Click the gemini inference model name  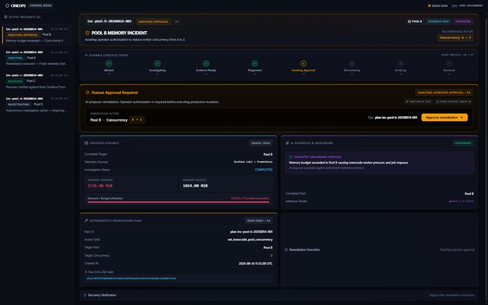[x=461, y=202]
